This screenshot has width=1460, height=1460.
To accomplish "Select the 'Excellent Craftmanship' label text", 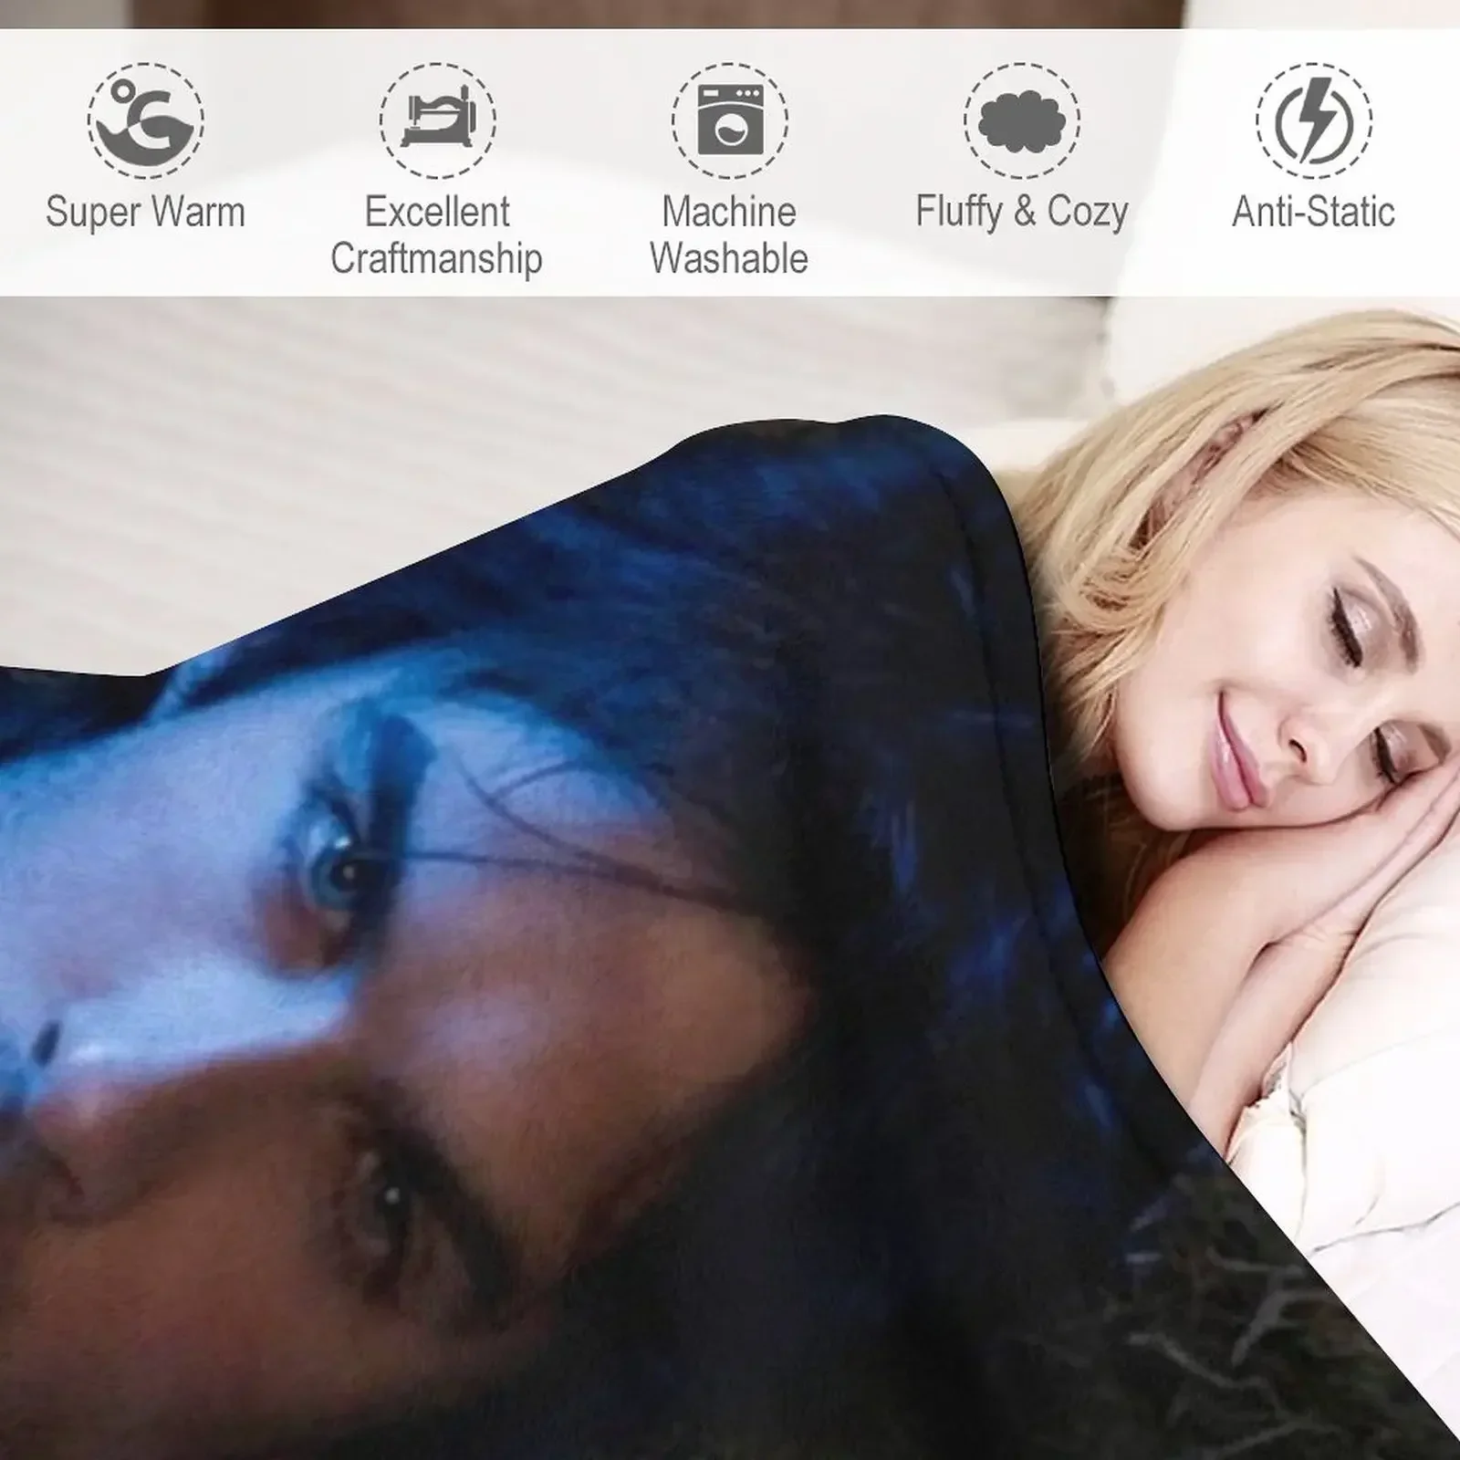I will tap(437, 235).
